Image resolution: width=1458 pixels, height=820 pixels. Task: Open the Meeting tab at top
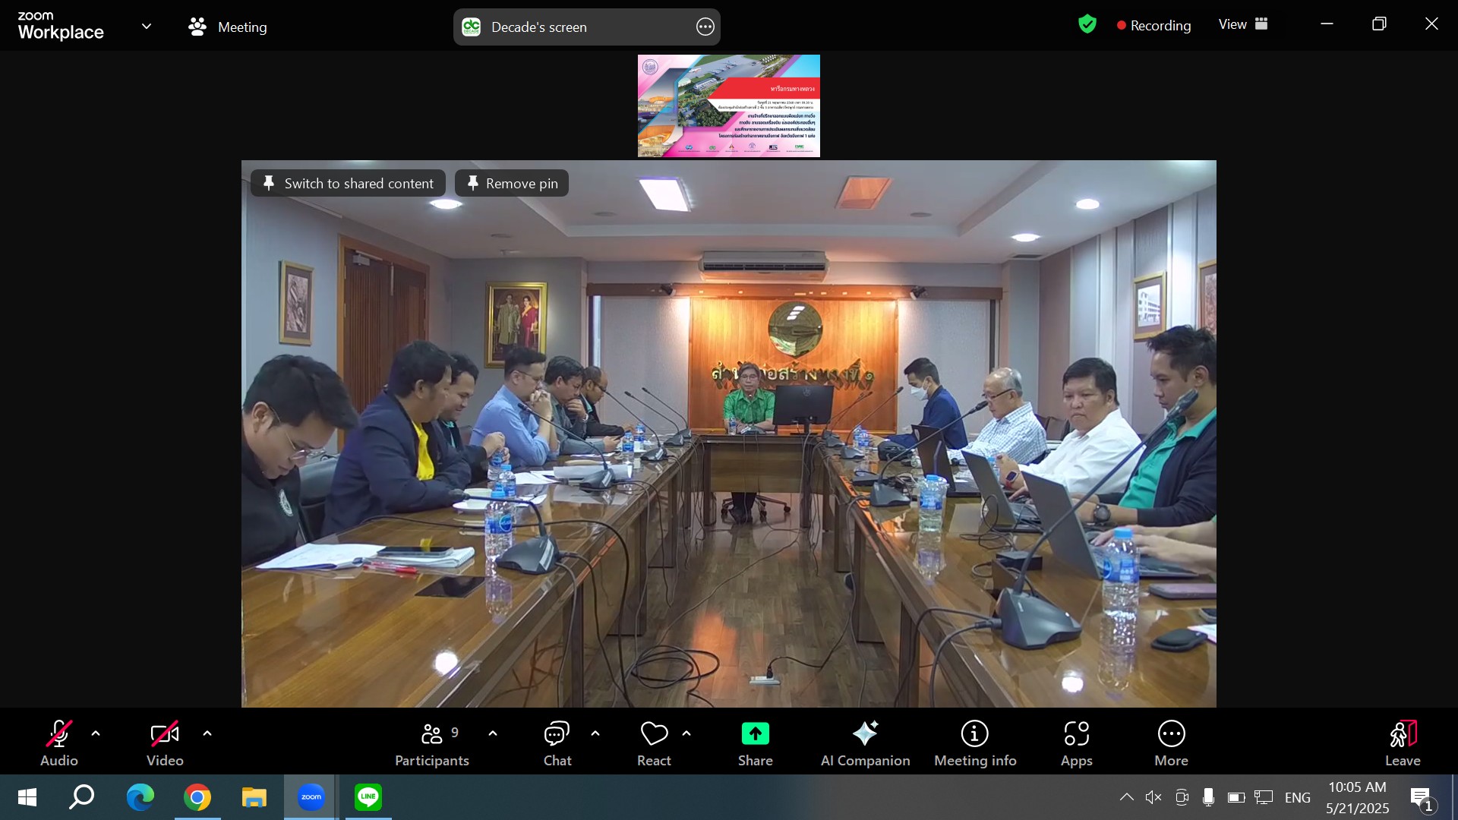coord(228,27)
